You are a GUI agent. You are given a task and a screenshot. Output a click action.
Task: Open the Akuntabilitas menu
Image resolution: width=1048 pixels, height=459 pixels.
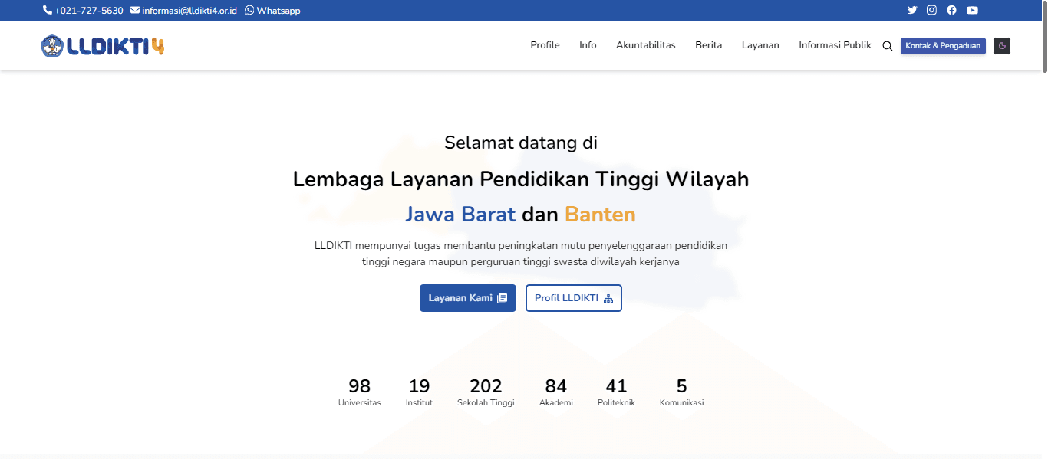646,45
